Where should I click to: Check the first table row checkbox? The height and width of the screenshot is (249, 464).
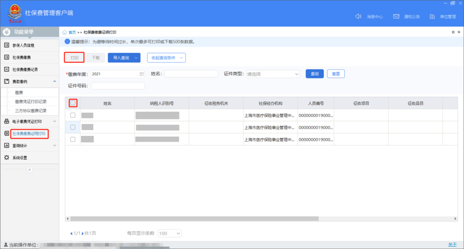click(73, 115)
